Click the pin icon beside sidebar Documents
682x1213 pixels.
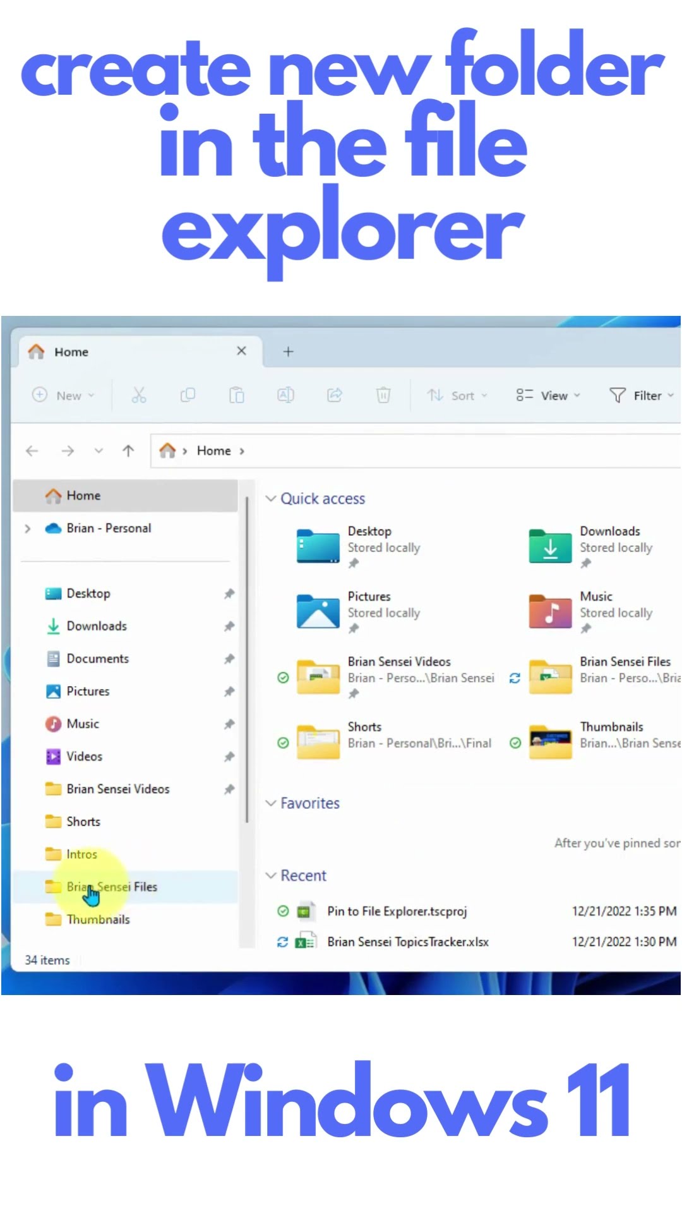point(229,659)
